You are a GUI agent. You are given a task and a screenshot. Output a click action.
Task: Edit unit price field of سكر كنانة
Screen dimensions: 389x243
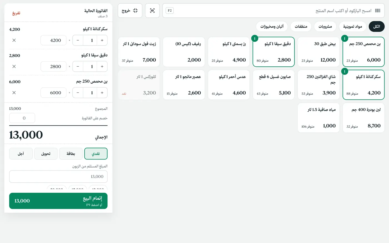coord(53,40)
